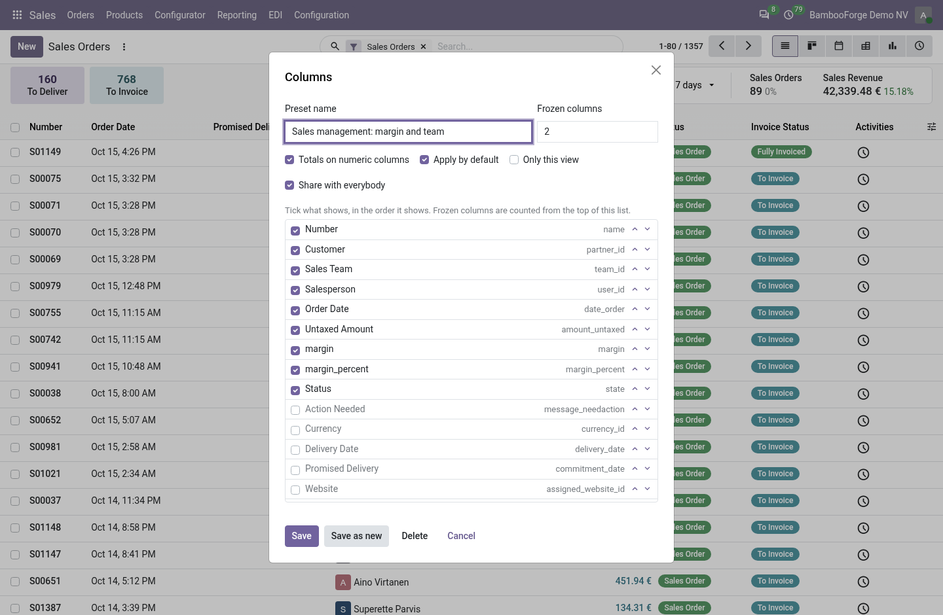This screenshot has height=615, width=943.
Task: Expand the 7 days period dropdown
Action: click(695, 85)
